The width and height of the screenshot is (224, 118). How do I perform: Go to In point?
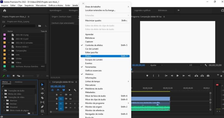(x=166, y=76)
